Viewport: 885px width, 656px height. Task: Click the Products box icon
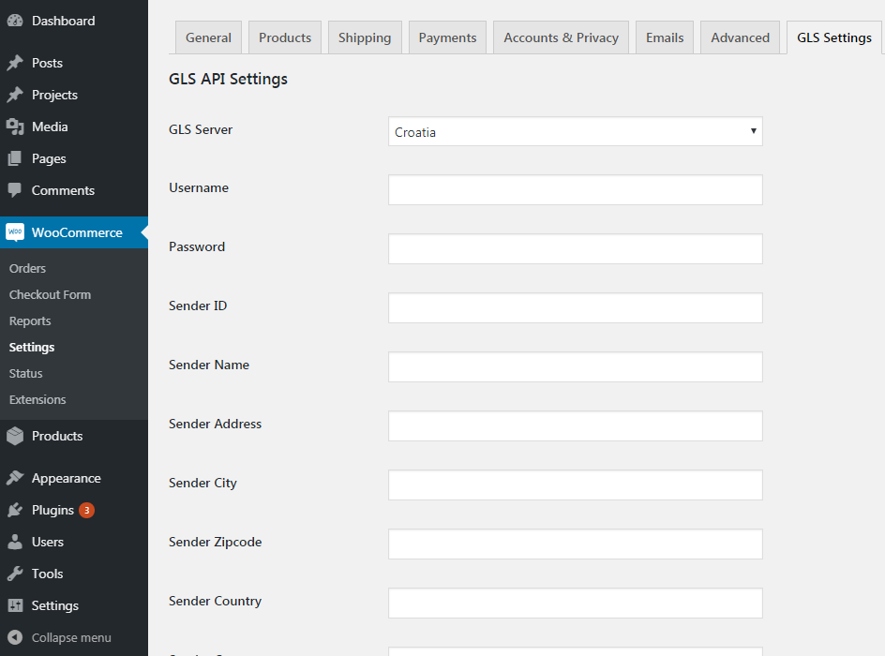15,436
